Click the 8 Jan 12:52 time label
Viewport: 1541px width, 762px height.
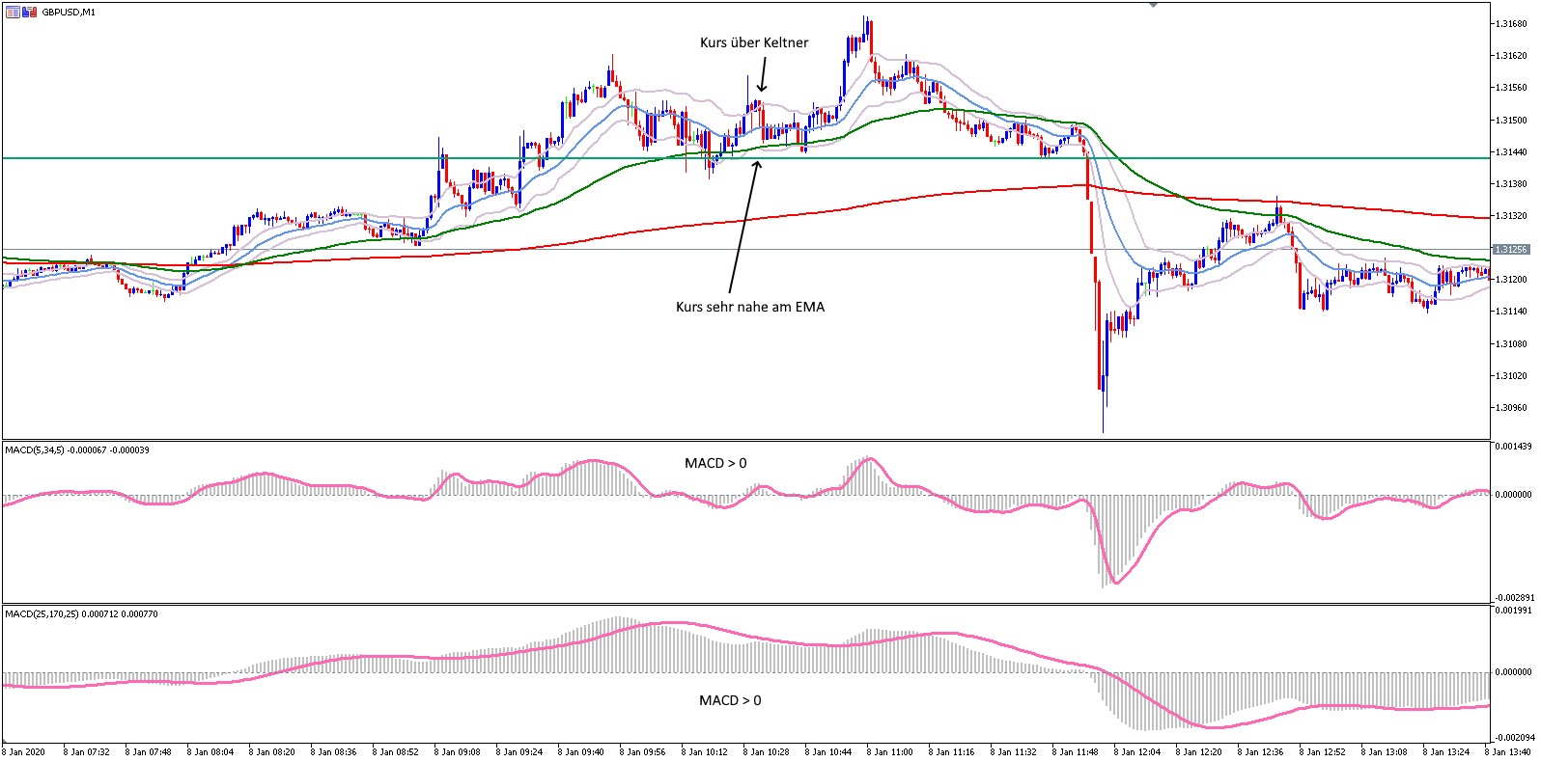click(x=1323, y=751)
